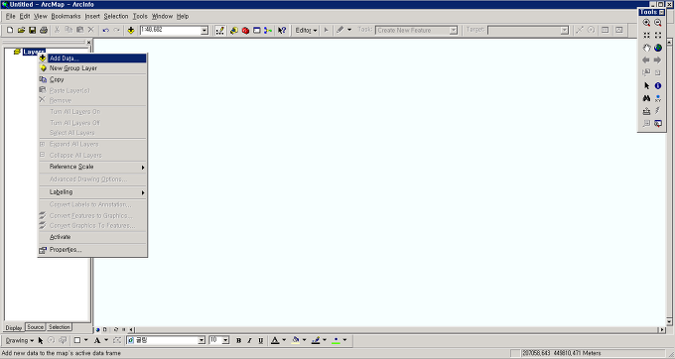Viewport: 675px width, 359px height.
Task: Show the Command Line window icon
Action: [x=256, y=30]
